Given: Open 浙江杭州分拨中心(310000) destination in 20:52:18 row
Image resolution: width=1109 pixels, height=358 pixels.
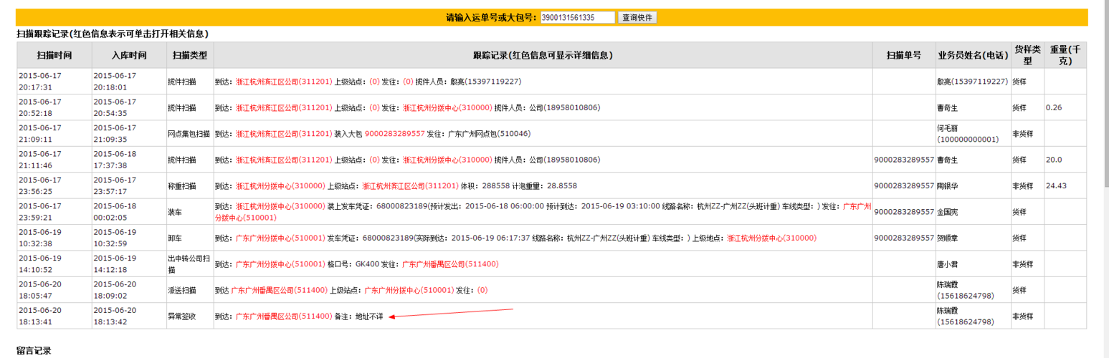Looking at the screenshot, I should [447, 107].
